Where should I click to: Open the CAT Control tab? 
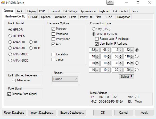pyautogui.click(x=121, y=11)
